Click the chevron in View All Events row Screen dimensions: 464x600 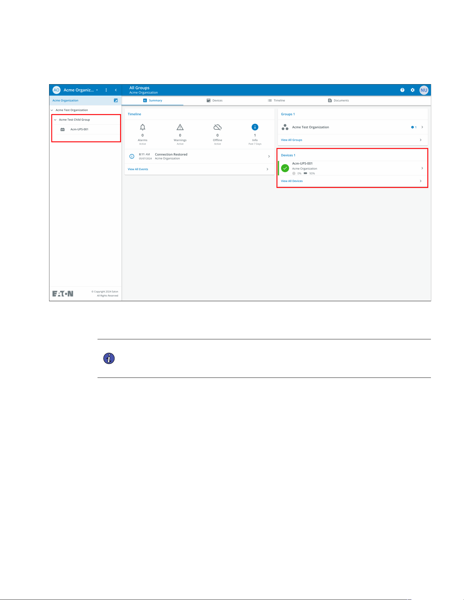click(x=267, y=169)
